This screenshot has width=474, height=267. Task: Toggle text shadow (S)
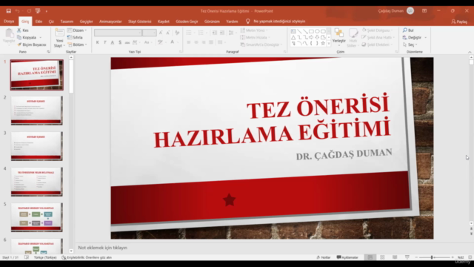(120, 42)
